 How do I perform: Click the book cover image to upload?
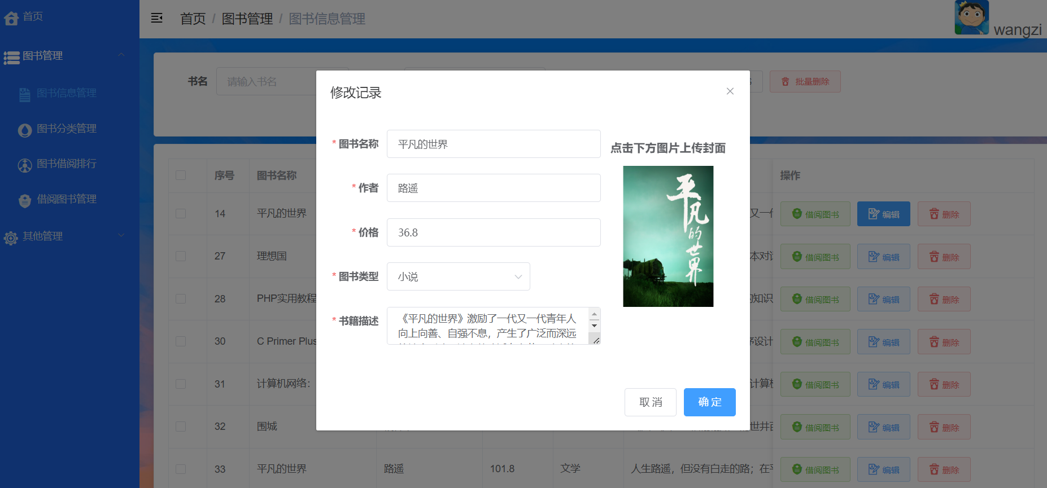point(668,236)
